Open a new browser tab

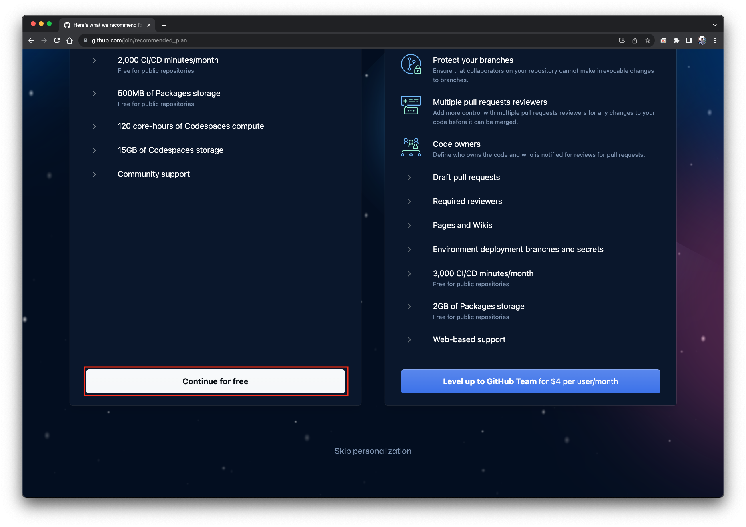[x=164, y=25]
